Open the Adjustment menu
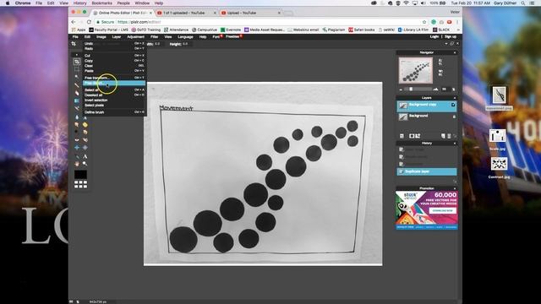 [x=135, y=37]
